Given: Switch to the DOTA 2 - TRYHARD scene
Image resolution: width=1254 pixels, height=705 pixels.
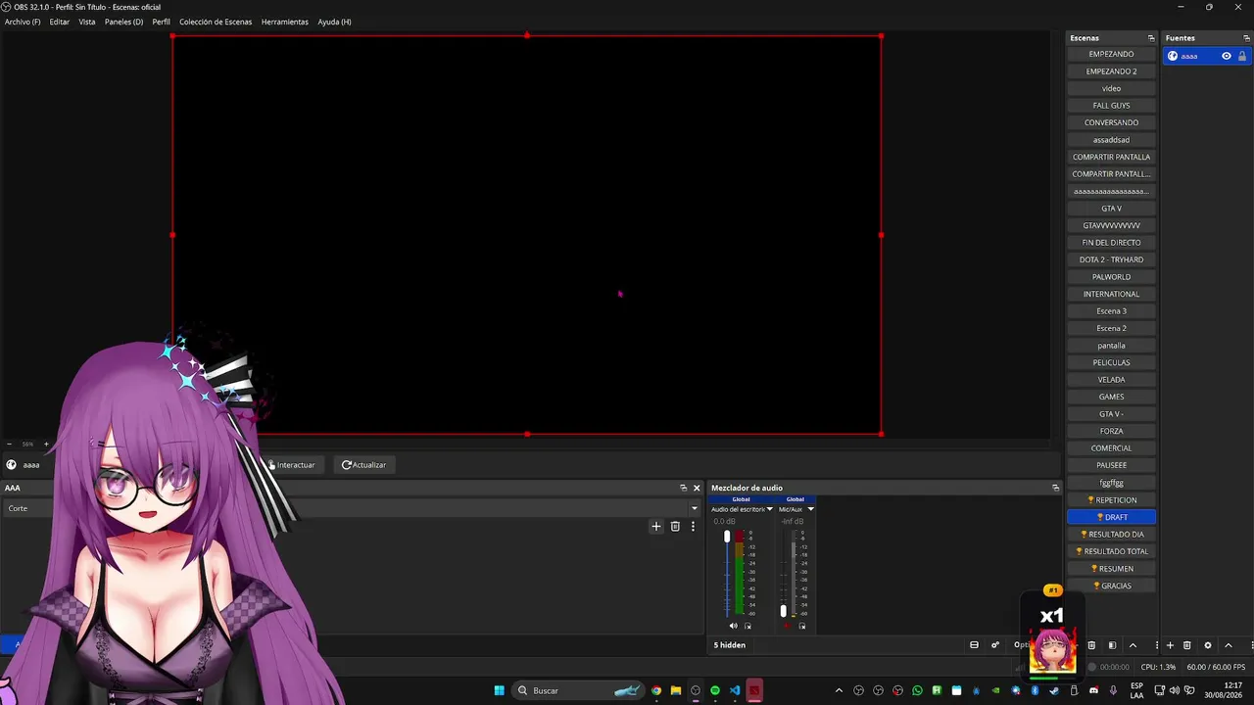Looking at the screenshot, I should (1111, 259).
